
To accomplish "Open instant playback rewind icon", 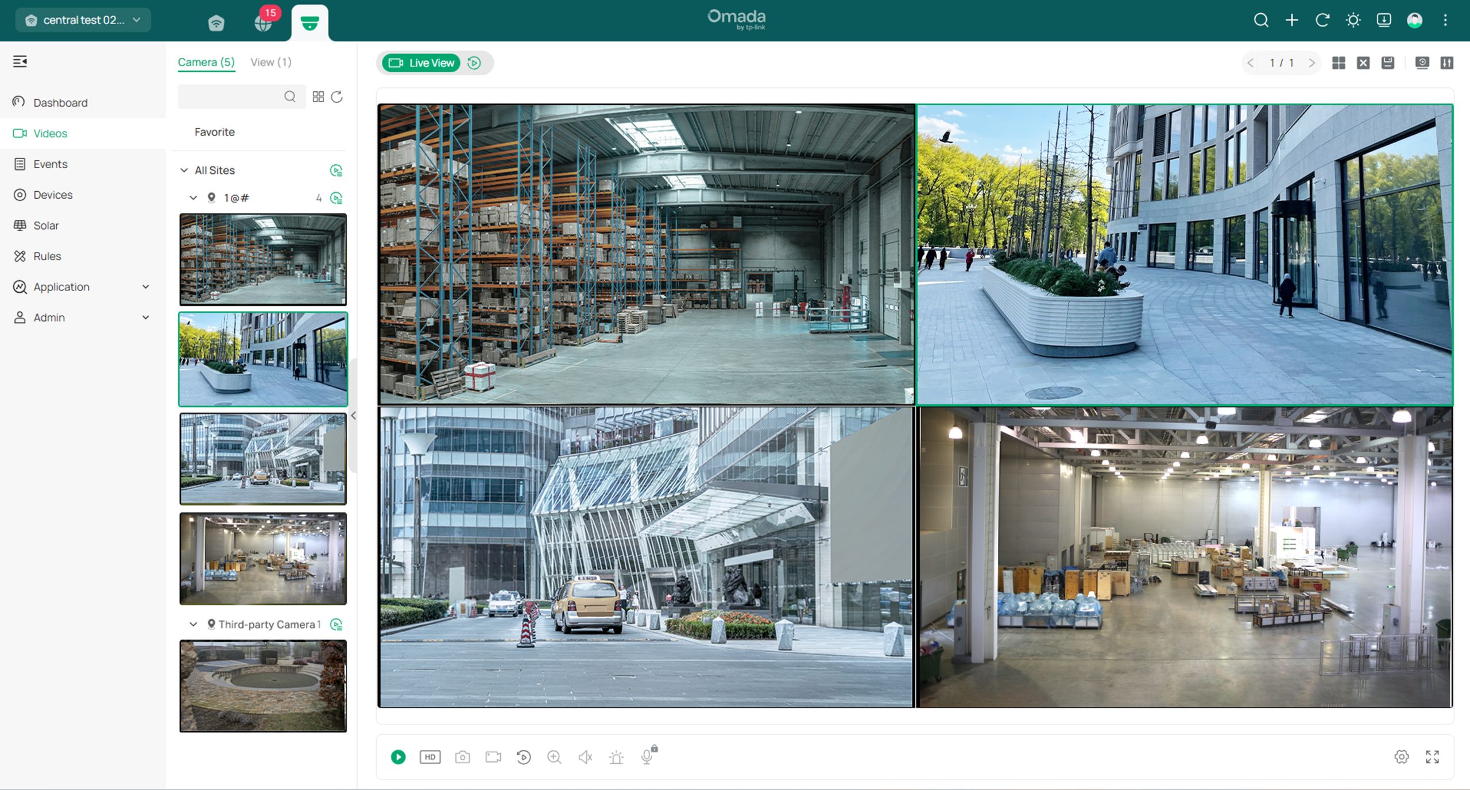I will [524, 757].
